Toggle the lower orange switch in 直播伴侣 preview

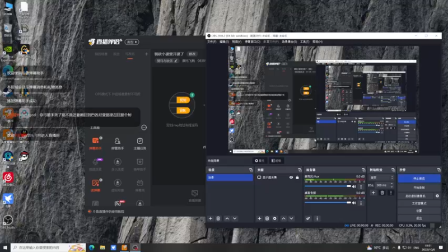pos(183,110)
